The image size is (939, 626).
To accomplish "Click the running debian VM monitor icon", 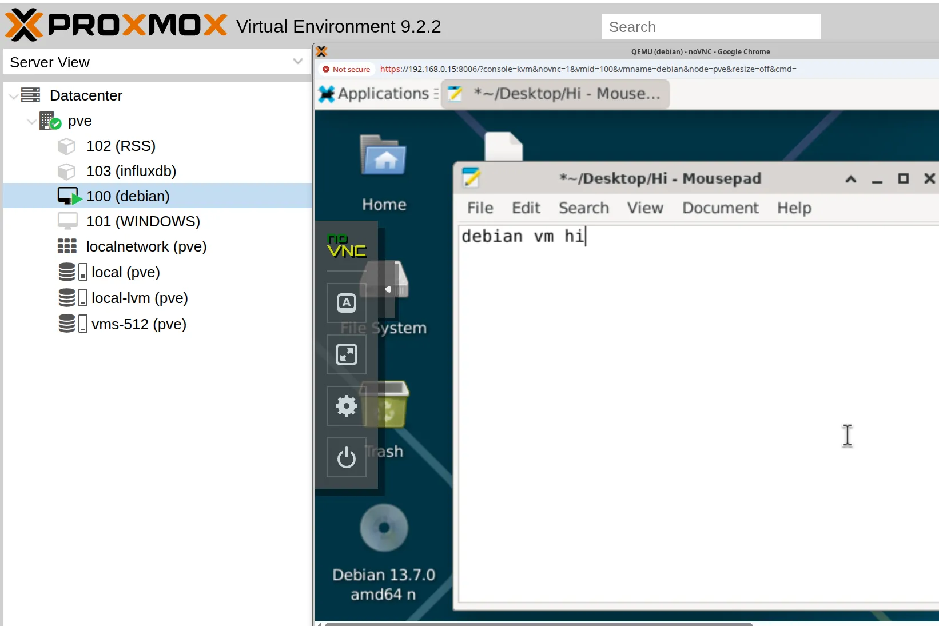I will 69,196.
